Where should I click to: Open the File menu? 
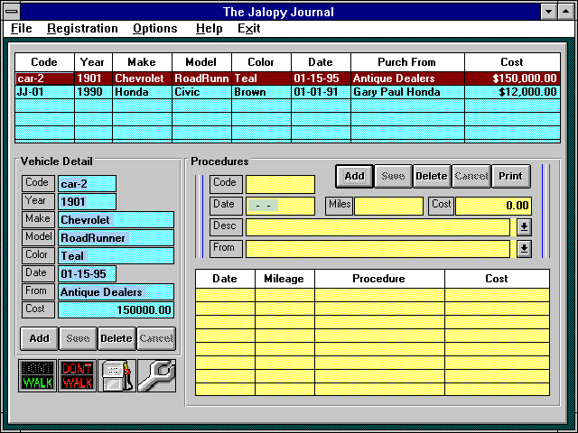[x=22, y=29]
